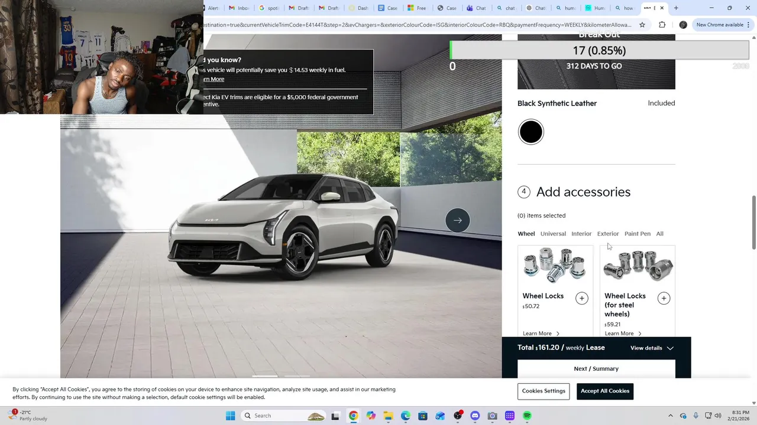Open Task View on the taskbar
The image size is (757, 425).
coord(335,416)
